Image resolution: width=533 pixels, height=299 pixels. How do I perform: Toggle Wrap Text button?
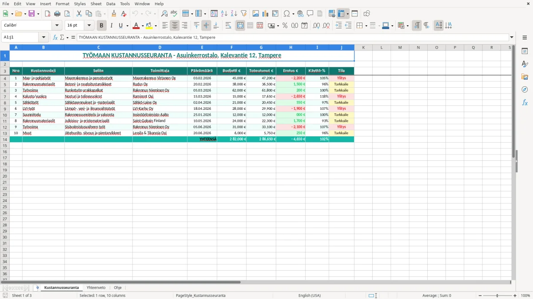[228, 26]
